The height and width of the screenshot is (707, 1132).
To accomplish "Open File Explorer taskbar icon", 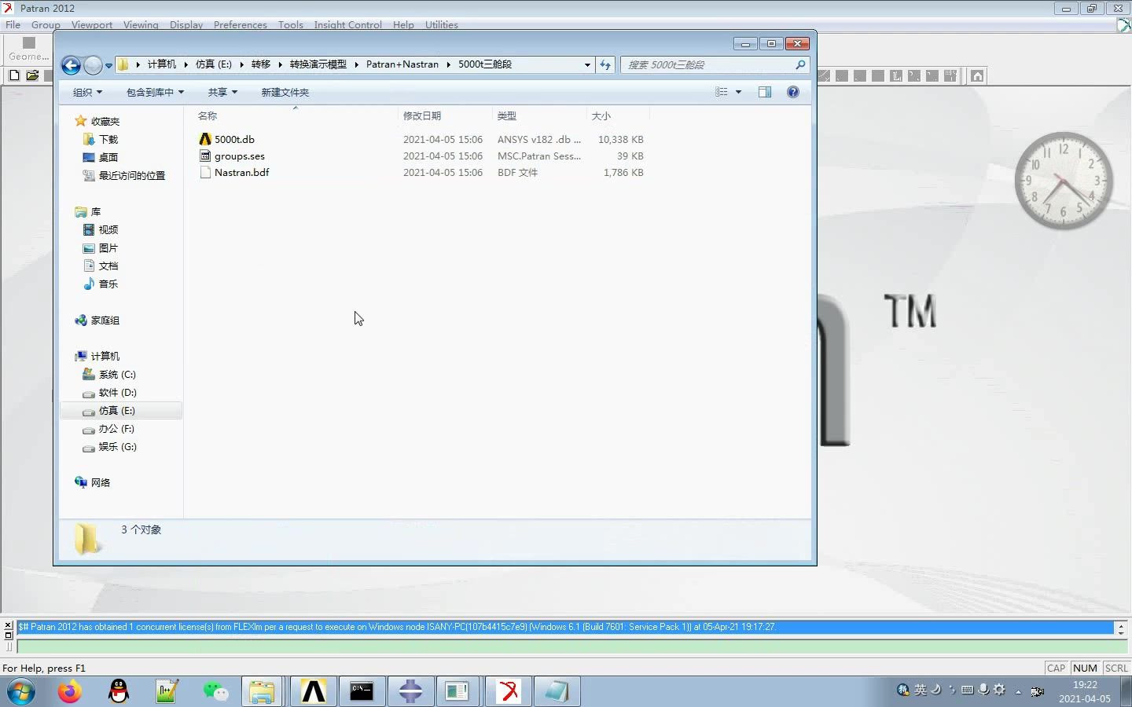I will pos(262,691).
